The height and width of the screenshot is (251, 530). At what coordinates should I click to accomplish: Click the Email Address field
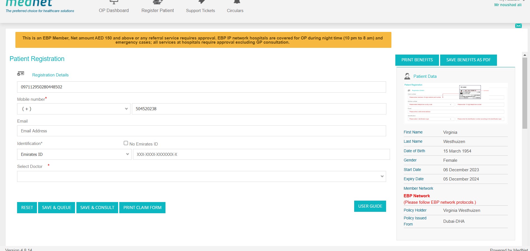pyautogui.click(x=202, y=131)
